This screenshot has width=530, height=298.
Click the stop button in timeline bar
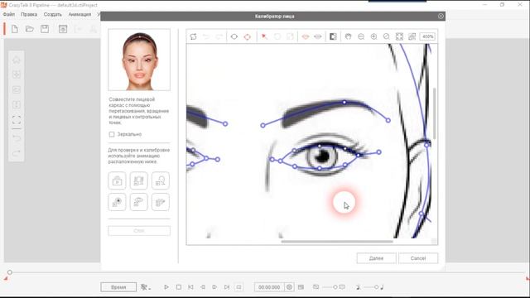coord(179,287)
